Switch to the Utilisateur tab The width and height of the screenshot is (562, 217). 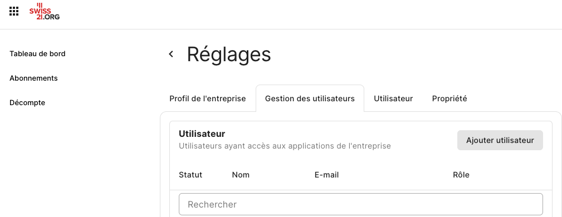click(x=393, y=98)
